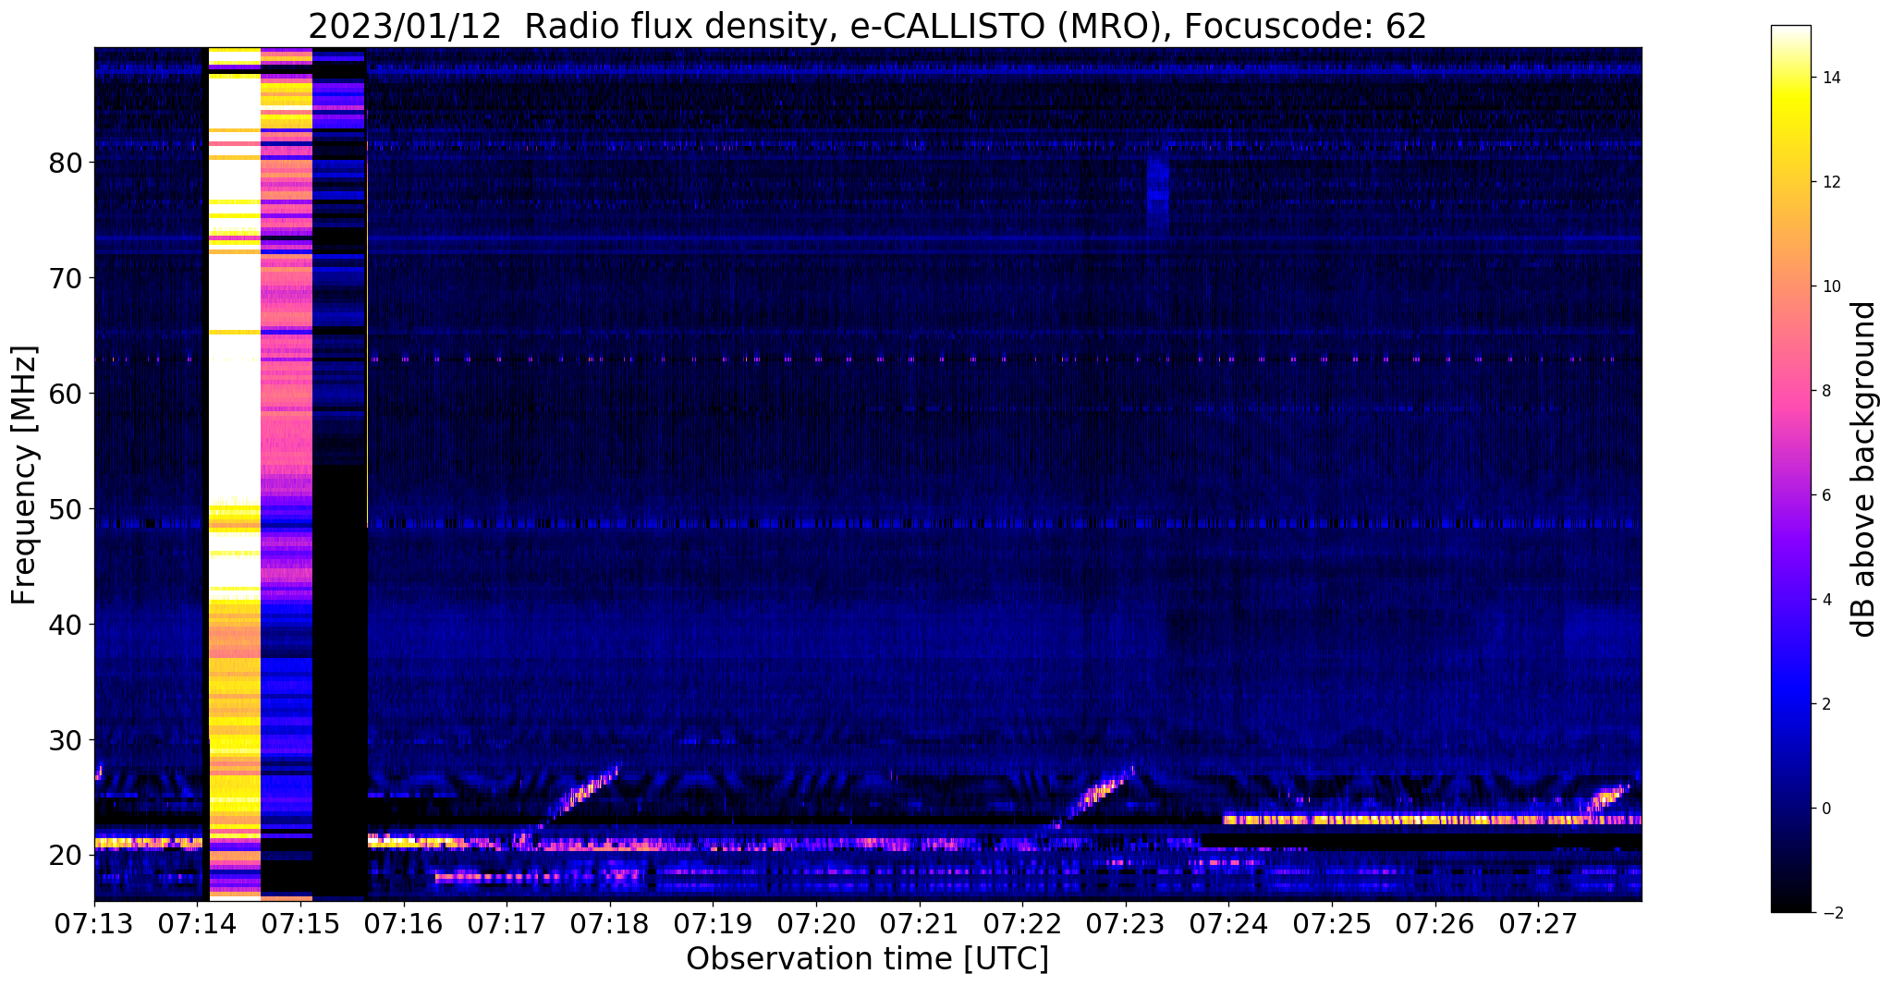Image resolution: width=1892 pixels, height=986 pixels.
Task: Click the 07:23 time tick label
Action: click(x=1126, y=924)
